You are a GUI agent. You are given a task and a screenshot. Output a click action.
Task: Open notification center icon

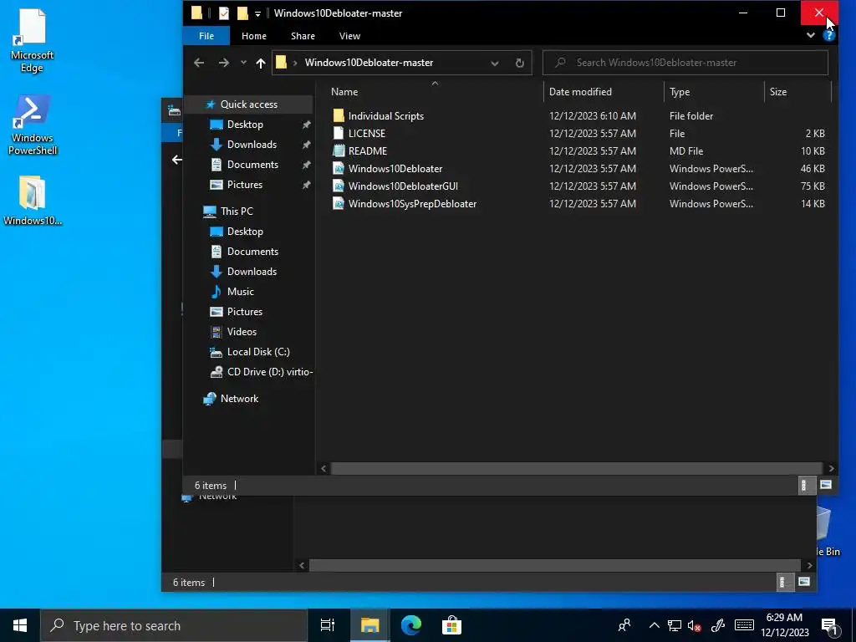(830, 626)
